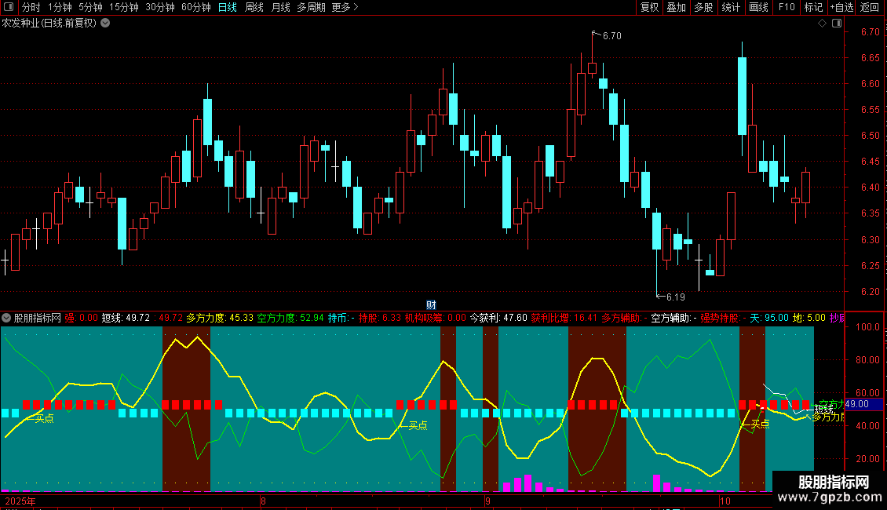Click the 6.19 low price label
The image size is (887, 510).
point(675,297)
